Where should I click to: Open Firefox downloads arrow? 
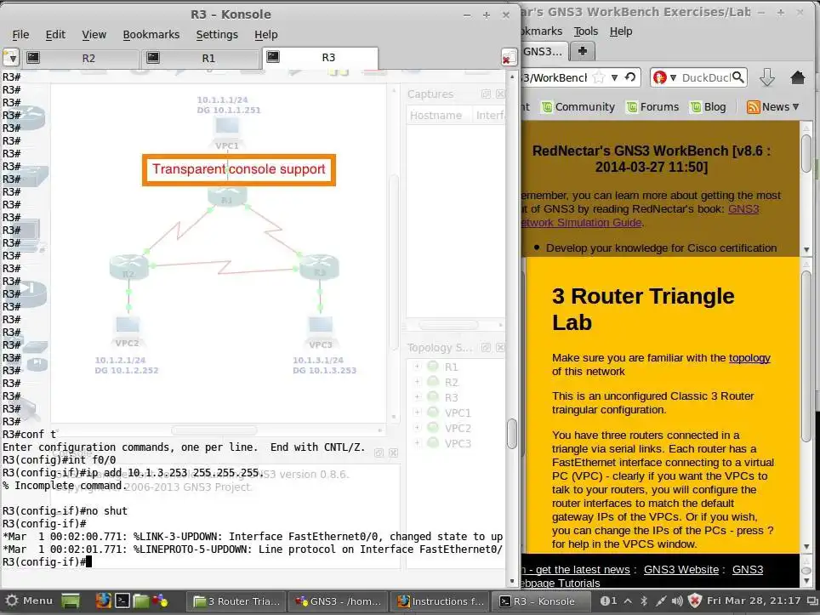767,77
